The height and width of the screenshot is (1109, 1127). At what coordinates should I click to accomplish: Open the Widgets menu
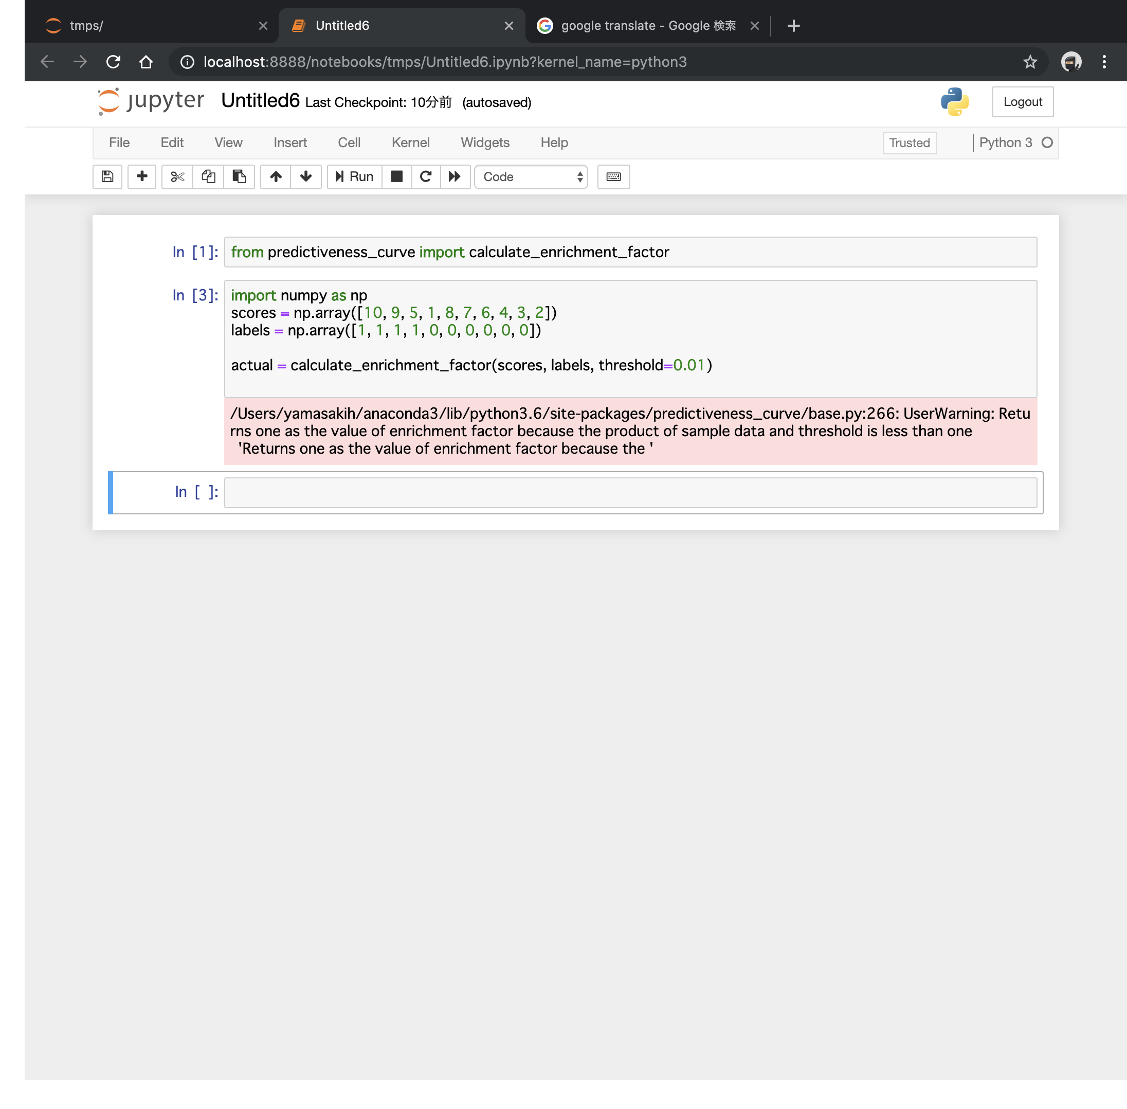(485, 142)
